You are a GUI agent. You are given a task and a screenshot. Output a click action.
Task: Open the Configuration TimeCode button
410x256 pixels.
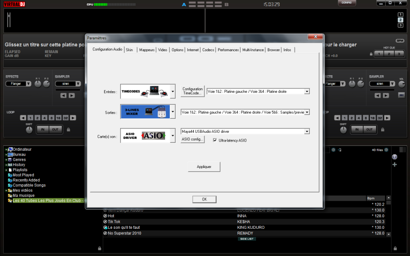(x=193, y=91)
